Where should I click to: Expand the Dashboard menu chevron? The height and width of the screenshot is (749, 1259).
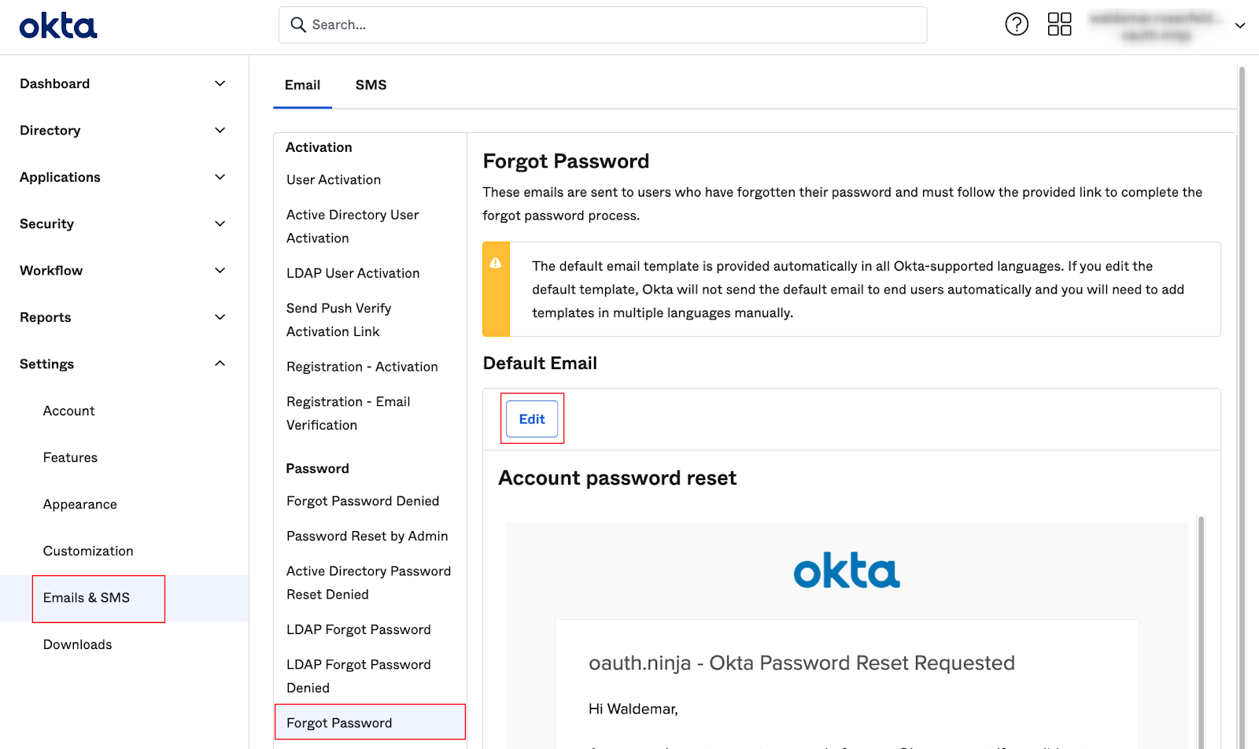pos(220,83)
